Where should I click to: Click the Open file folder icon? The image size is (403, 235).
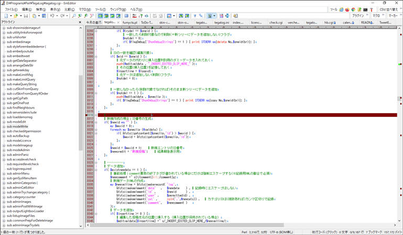click(x=16, y=16)
